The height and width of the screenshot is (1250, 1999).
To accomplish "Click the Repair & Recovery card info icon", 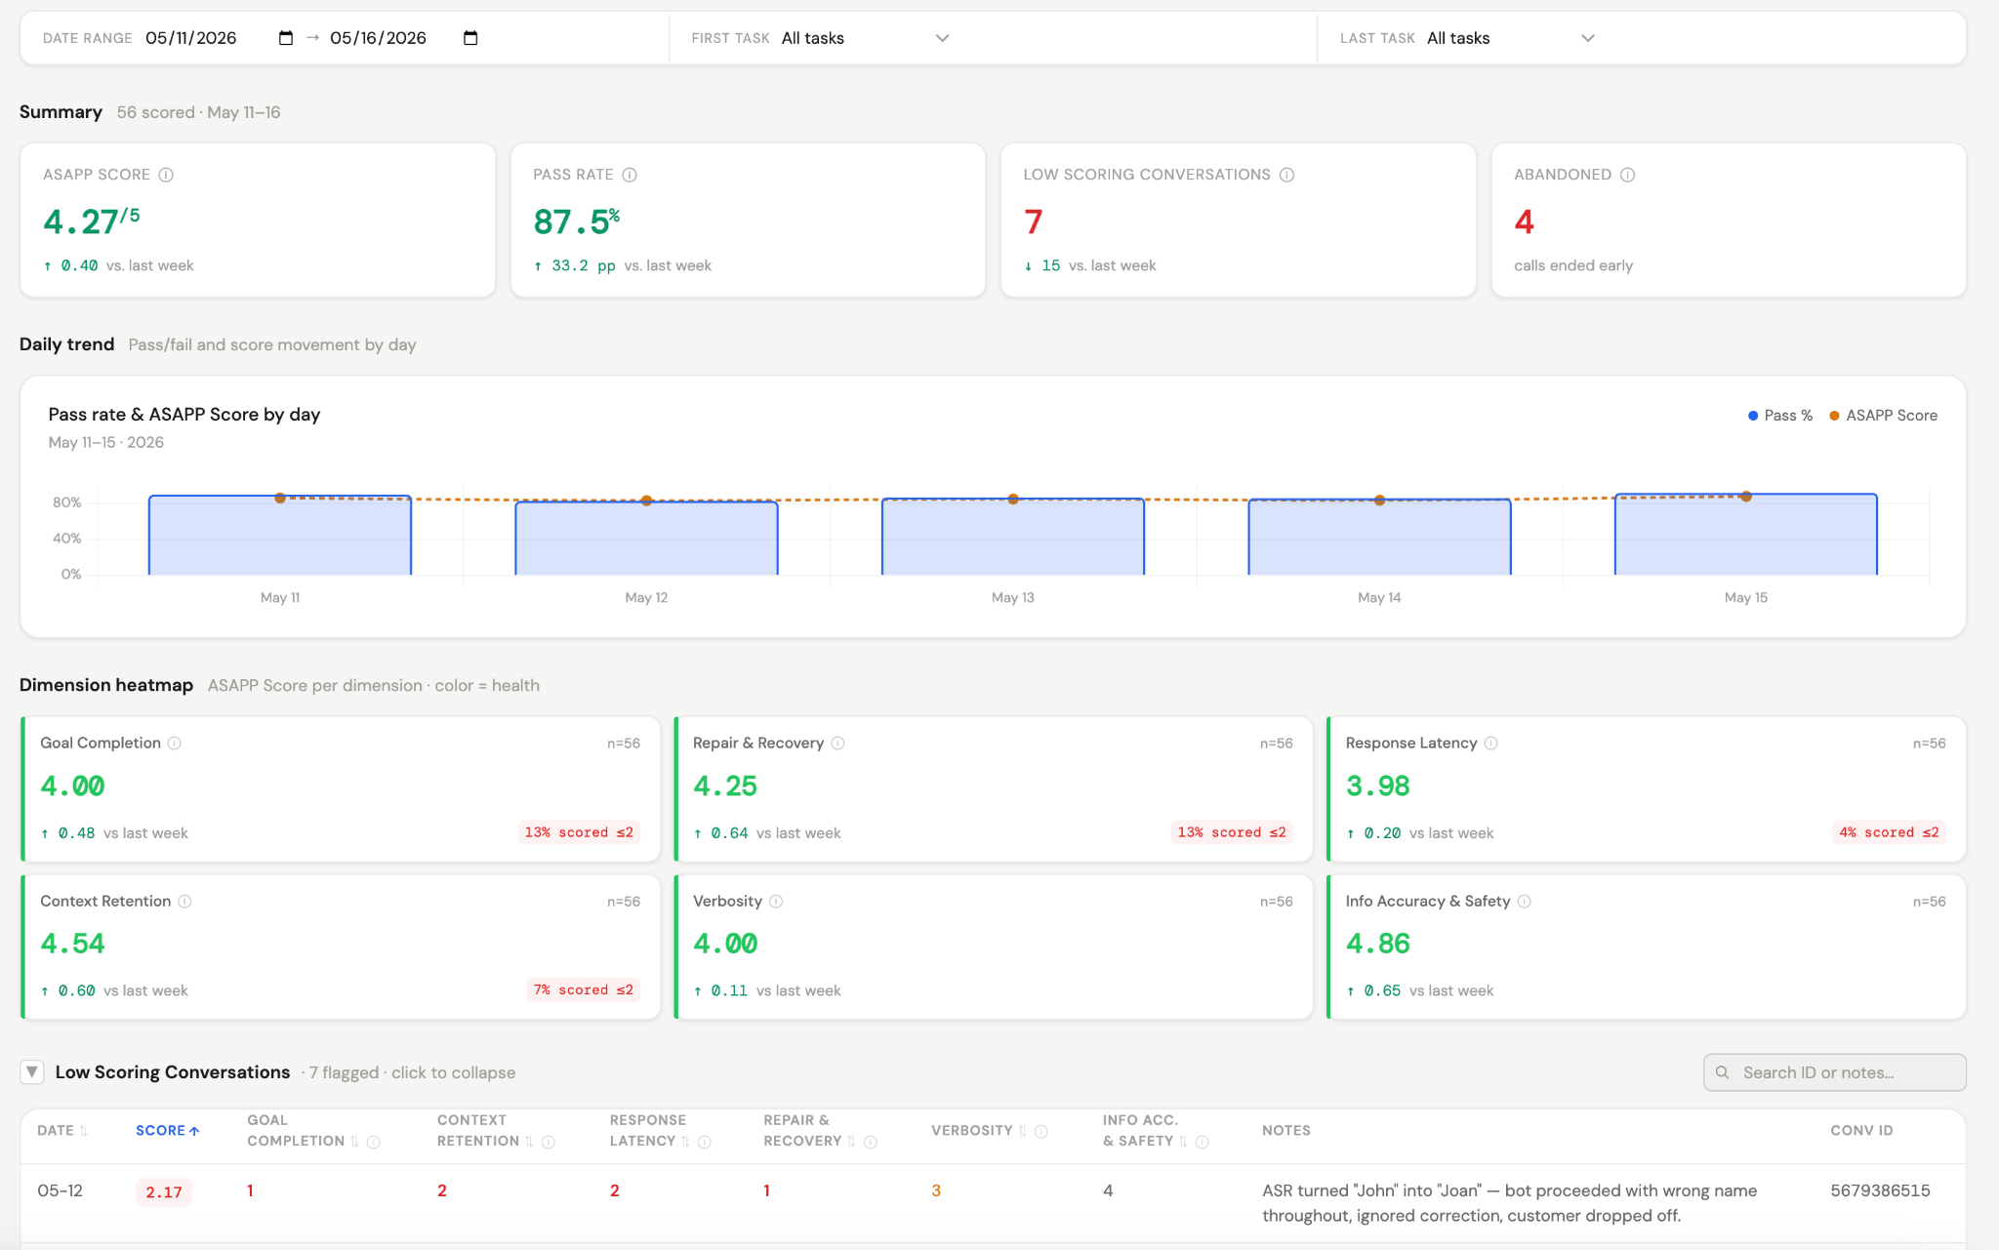I will click(x=837, y=744).
